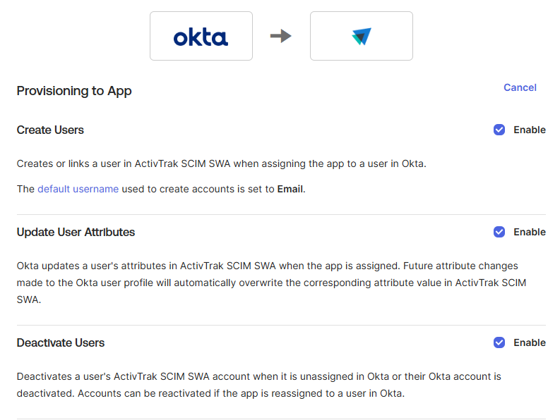Click the 'Creates or links a user' description
This screenshot has height=420, width=560.
[x=222, y=163]
